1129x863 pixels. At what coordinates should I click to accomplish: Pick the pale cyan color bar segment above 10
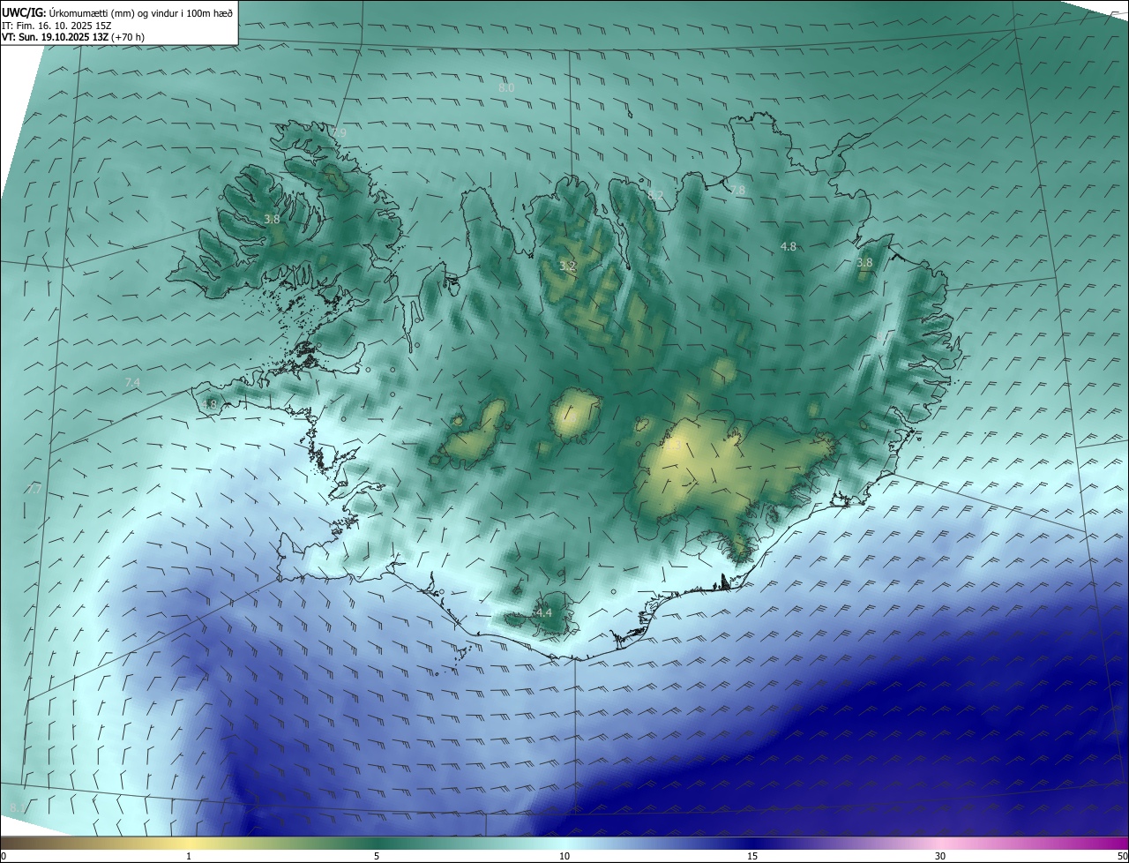point(564,844)
